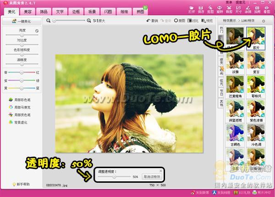Viewport: 275px width, 197px height.
Task: Click the 看图 (view image) eye icon
Action: [x=267, y=10]
